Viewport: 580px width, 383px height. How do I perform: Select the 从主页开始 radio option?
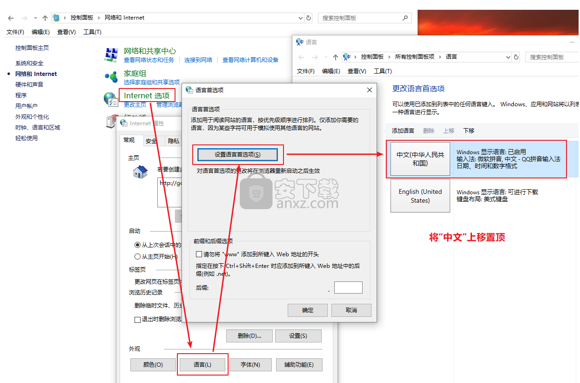(x=137, y=256)
